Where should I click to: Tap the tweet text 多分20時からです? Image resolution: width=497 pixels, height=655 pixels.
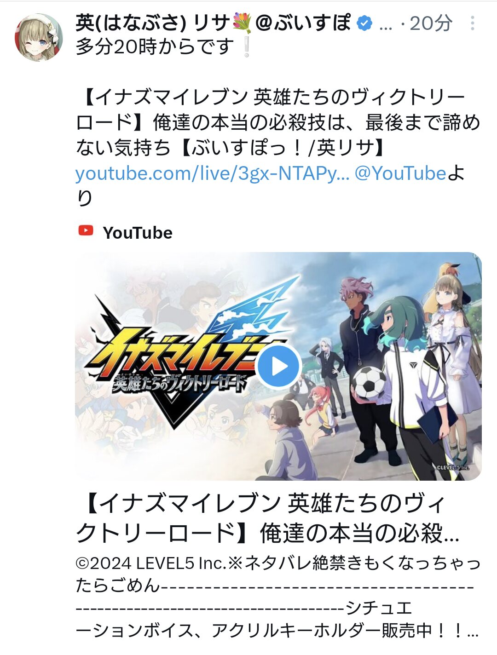[x=155, y=47]
